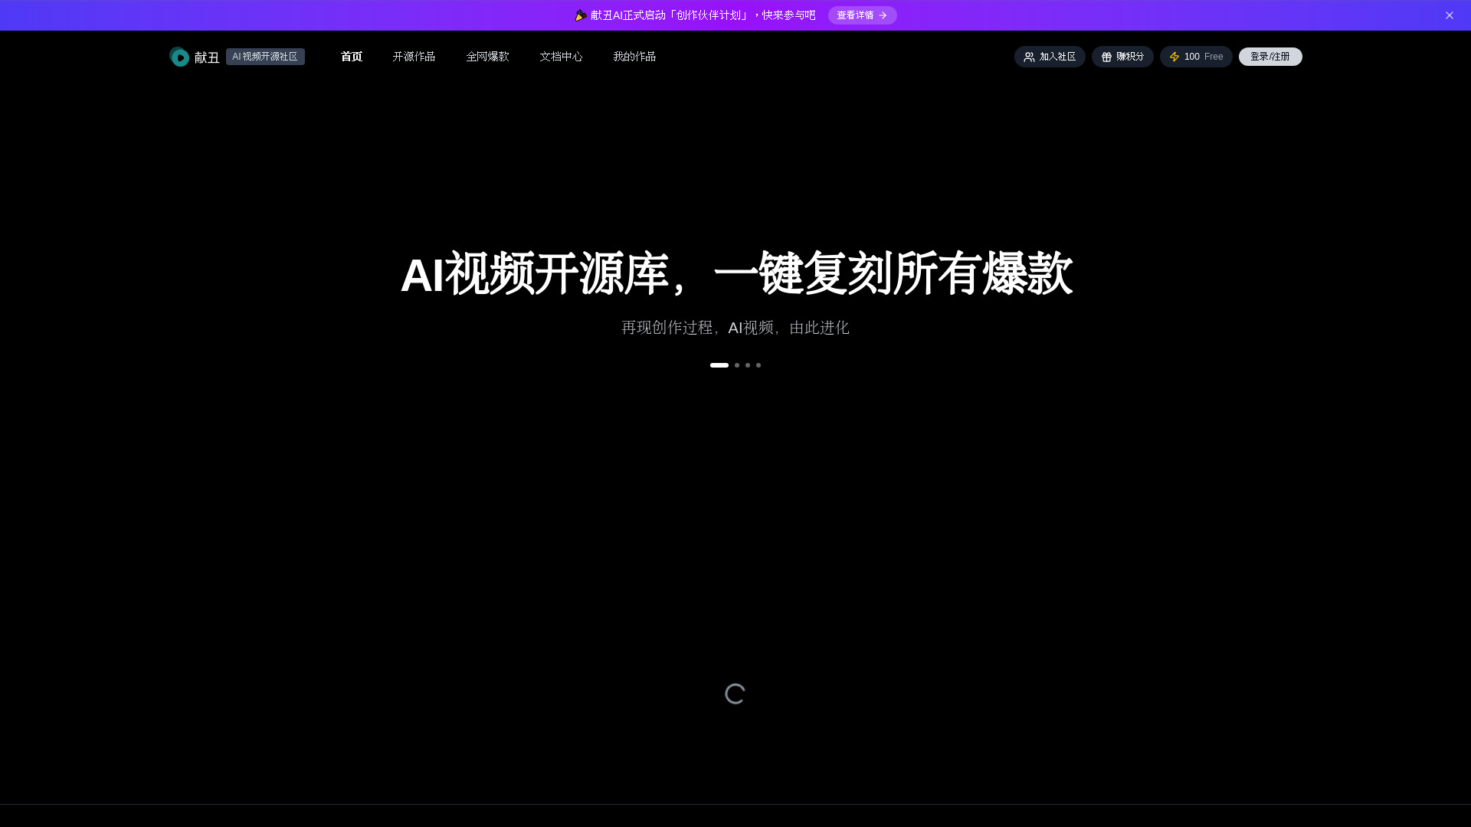
Task: Open the 全网爆款 section
Action: (487, 57)
